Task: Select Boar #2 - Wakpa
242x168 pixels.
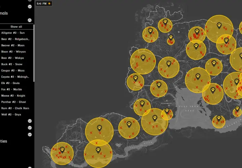Action: pos(12,58)
